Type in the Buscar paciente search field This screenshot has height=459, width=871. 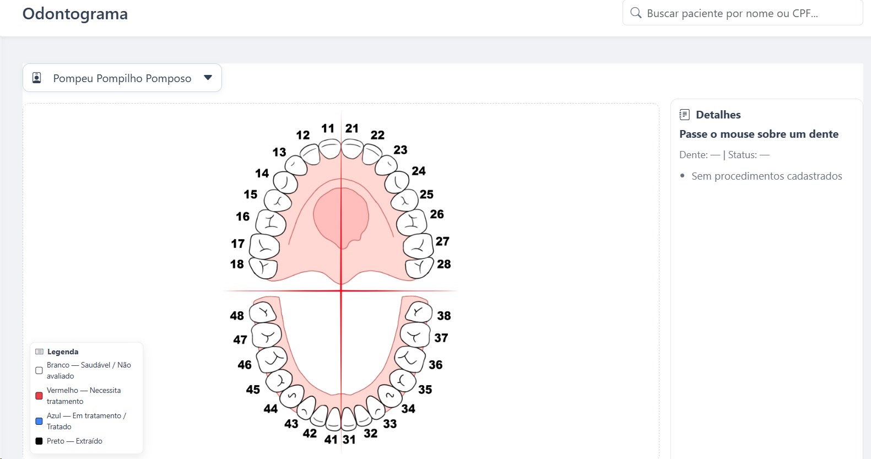click(x=749, y=13)
